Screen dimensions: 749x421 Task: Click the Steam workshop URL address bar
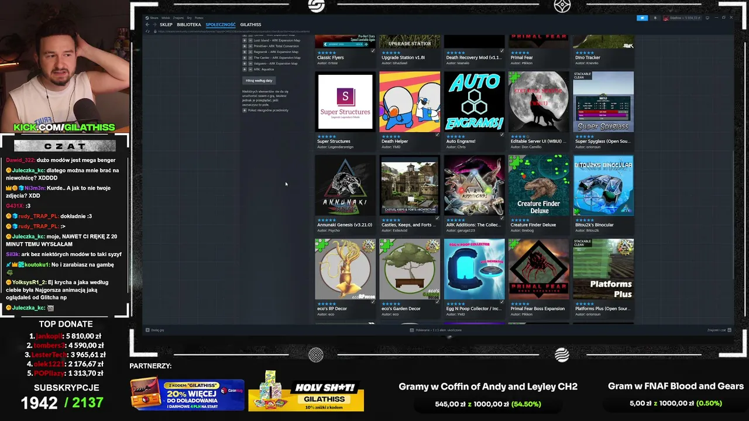click(234, 32)
